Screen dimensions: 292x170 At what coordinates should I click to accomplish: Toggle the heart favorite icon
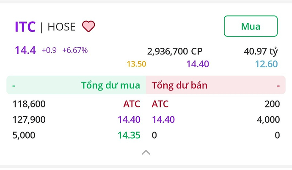[88, 27]
